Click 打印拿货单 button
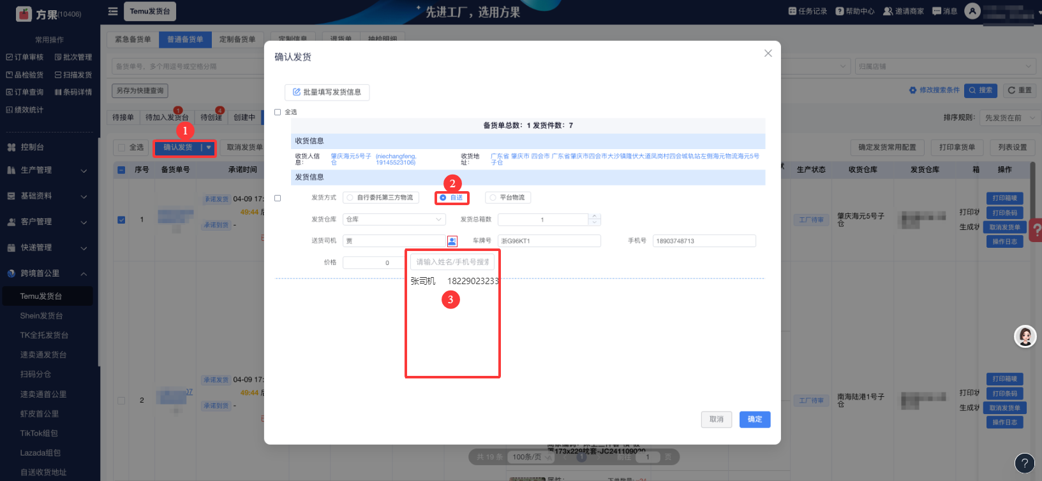1042x481 pixels. point(956,148)
